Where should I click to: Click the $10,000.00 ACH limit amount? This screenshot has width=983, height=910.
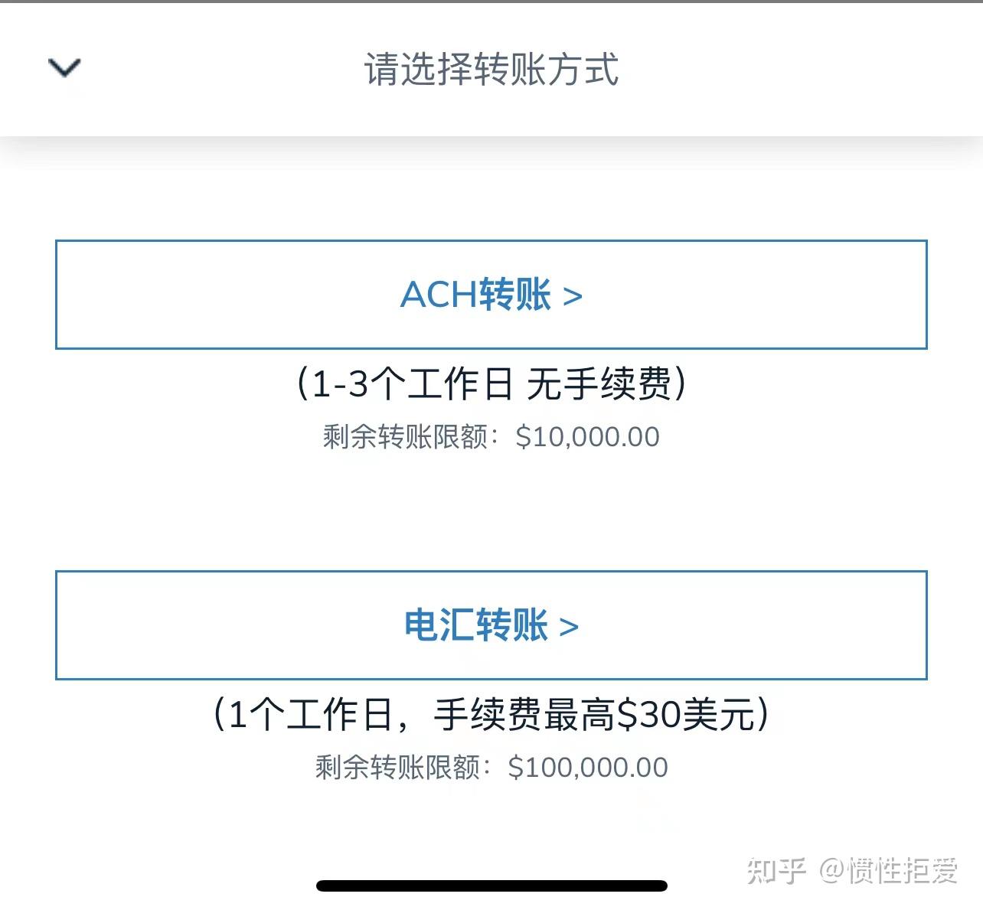(x=587, y=437)
